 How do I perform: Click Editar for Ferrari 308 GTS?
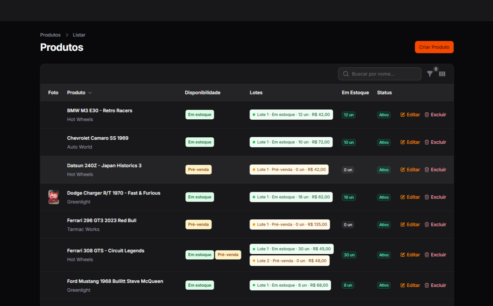click(410, 255)
